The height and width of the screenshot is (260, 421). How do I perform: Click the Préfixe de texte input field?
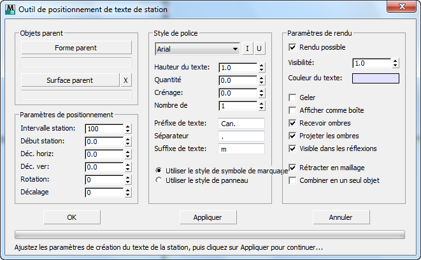tap(241, 123)
